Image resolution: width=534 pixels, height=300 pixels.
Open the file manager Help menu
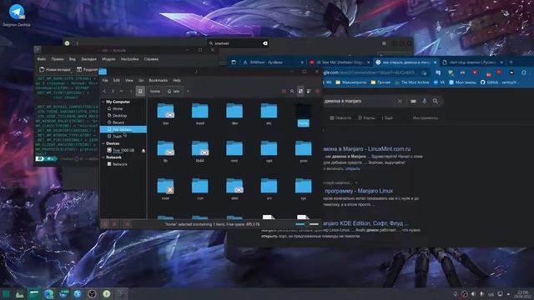click(x=177, y=81)
